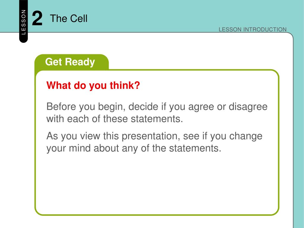Click the words with each of these
304x228 pixels.
click(x=87, y=119)
